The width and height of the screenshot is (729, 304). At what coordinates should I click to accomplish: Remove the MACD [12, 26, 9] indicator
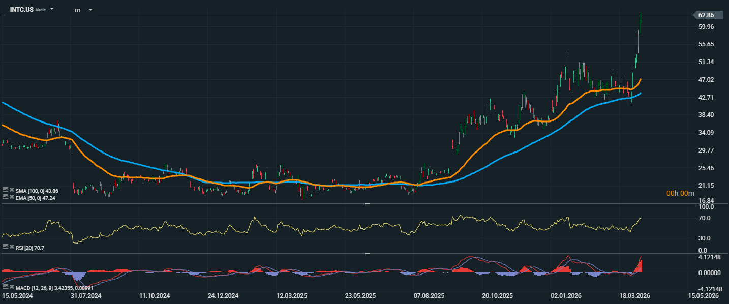pos(12,287)
